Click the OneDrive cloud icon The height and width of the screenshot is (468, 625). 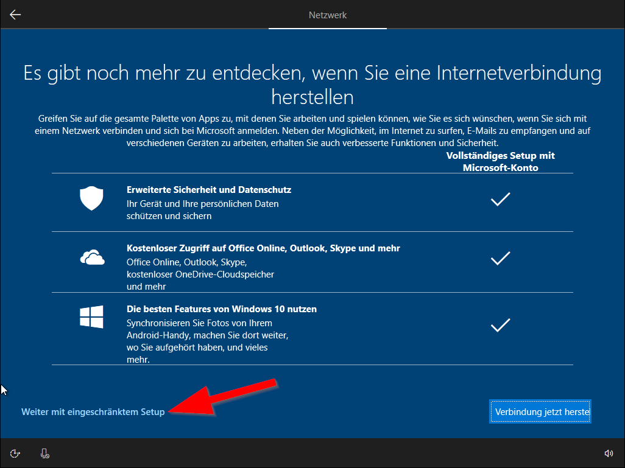pos(93,257)
